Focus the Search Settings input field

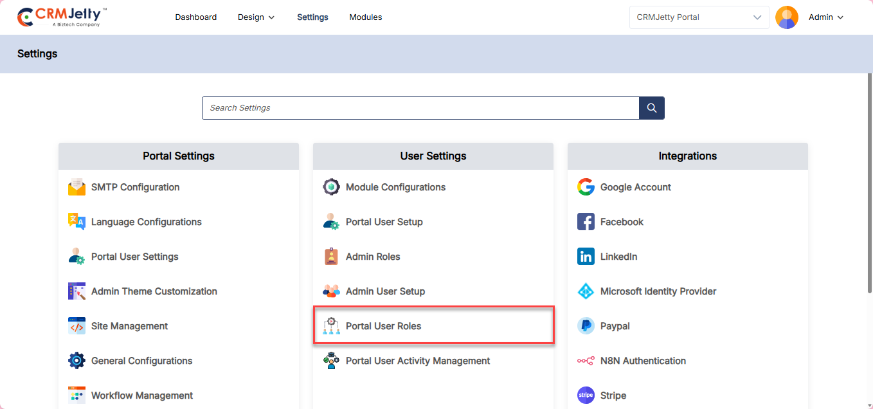click(x=420, y=108)
